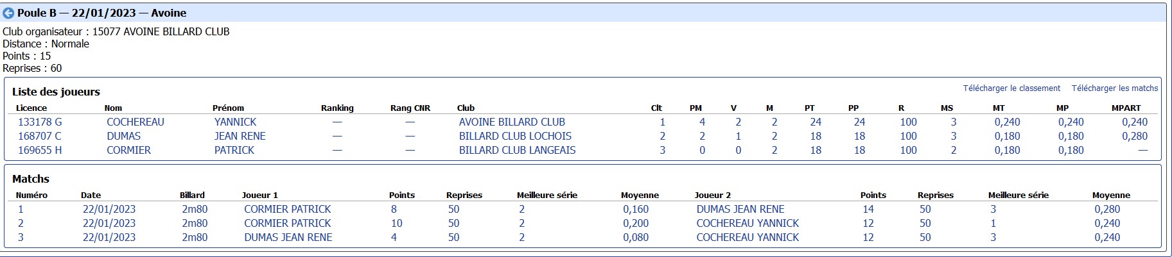Click the back arrow icon beside Poule B
This screenshot has width=1172, height=257.
pos(8,13)
